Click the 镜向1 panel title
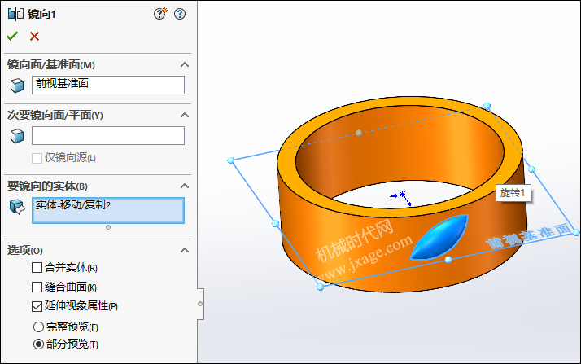Screen dimensions: 581x364 pos(41,14)
